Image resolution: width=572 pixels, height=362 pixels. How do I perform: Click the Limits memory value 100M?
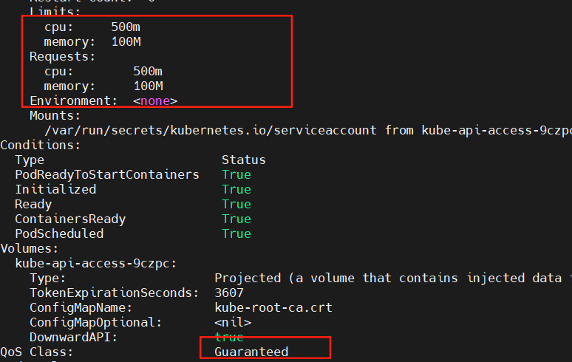click(x=126, y=42)
